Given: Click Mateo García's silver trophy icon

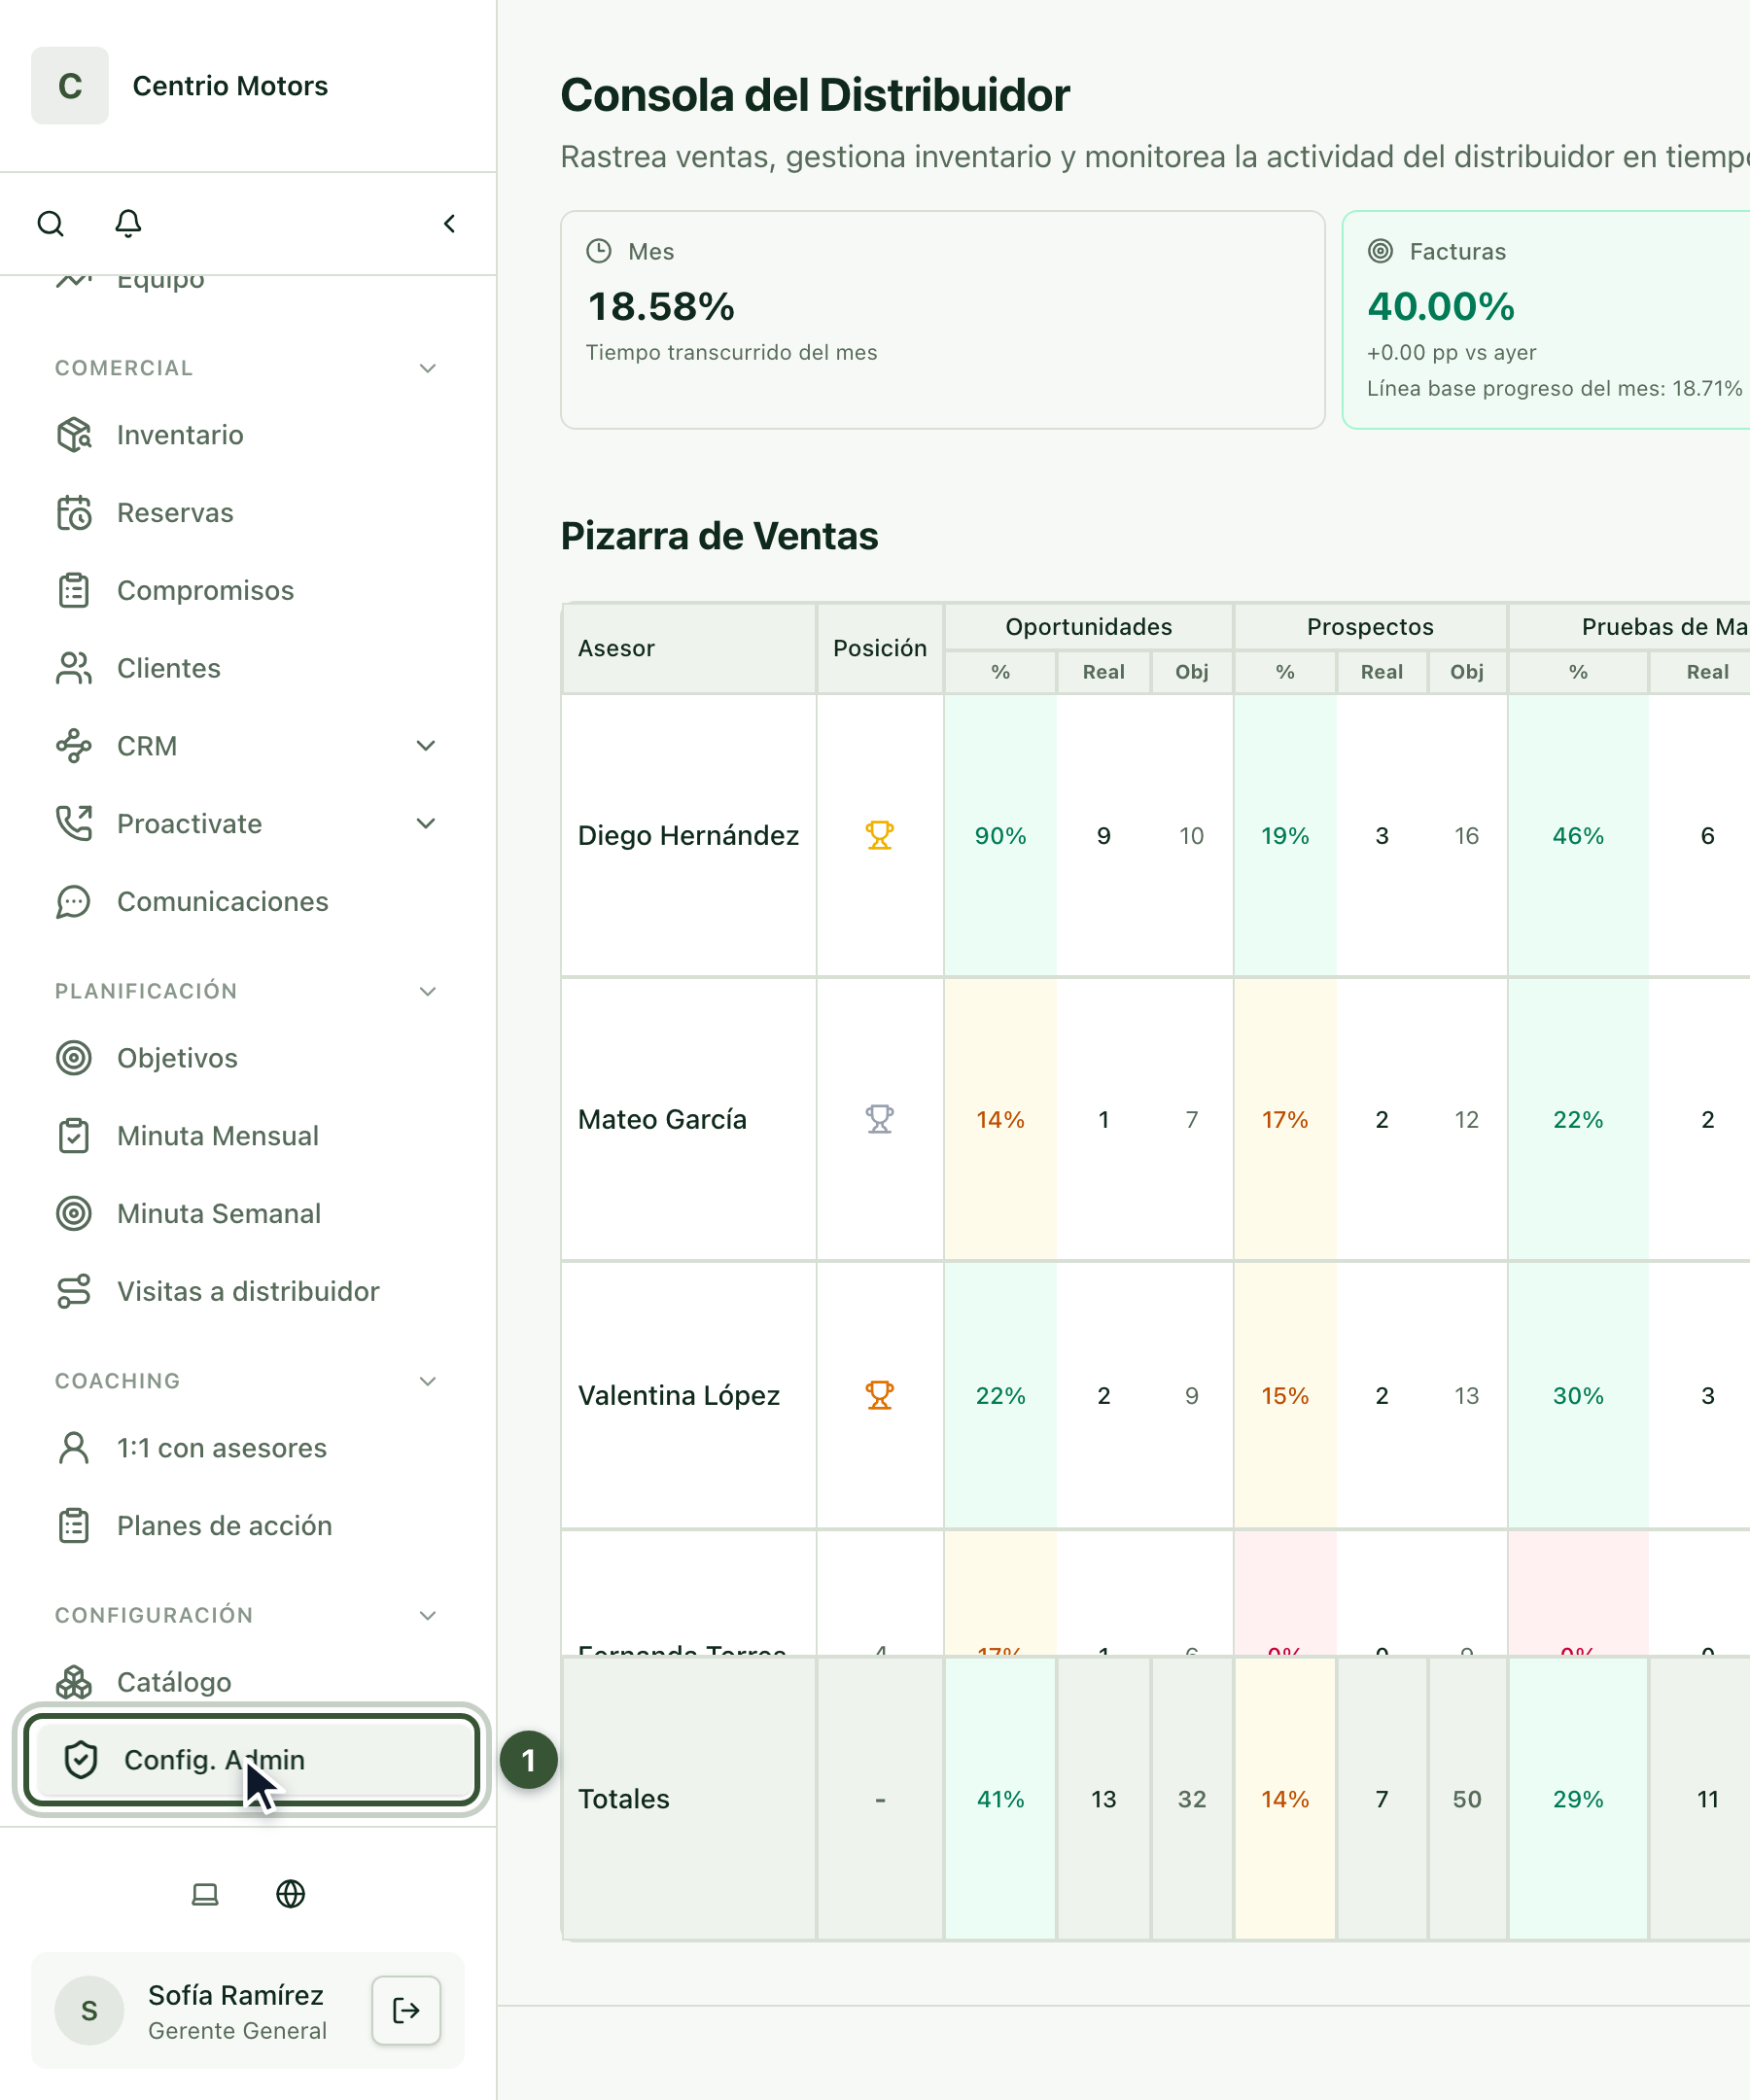Looking at the screenshot, I should pos(880,1119).
